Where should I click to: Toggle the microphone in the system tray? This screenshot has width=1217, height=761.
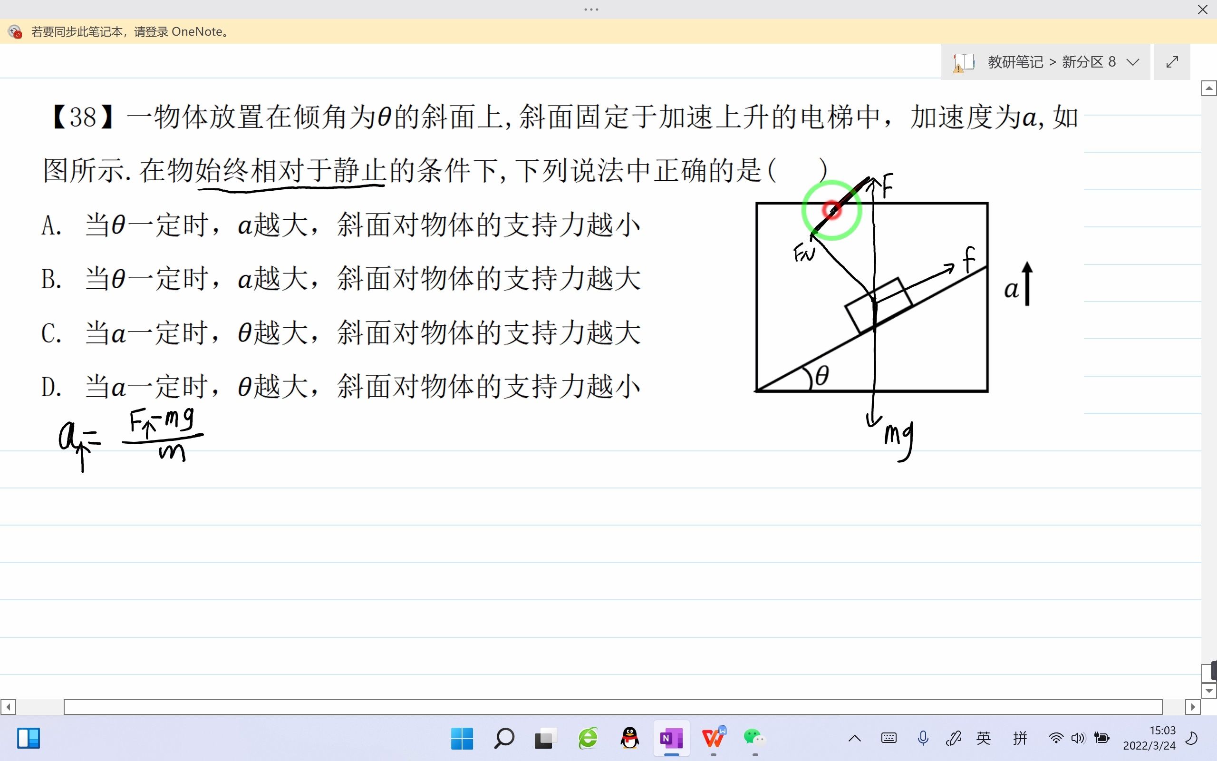[x=922, y=738]
